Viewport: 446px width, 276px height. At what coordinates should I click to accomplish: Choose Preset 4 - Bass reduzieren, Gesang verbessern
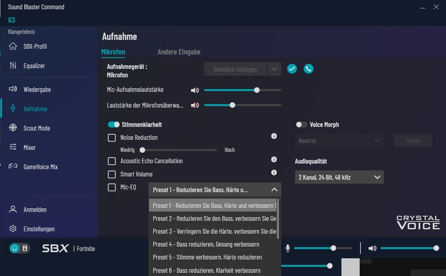pos(206,244)
